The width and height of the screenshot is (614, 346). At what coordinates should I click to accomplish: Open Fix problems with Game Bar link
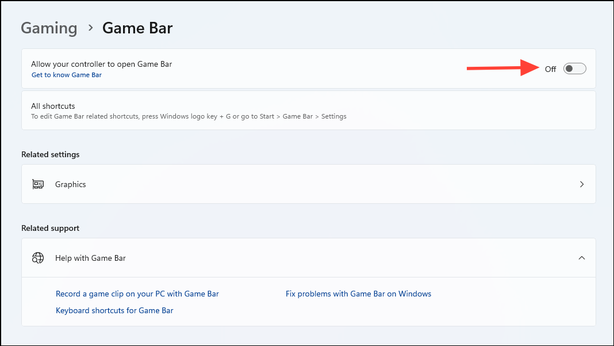(358, 294)
